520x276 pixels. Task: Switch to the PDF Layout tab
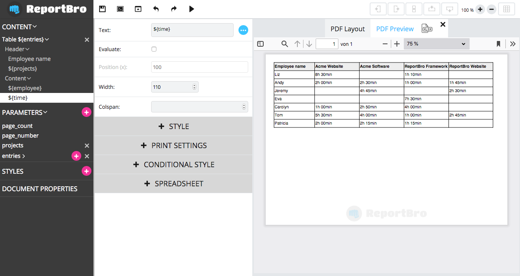pyautogui.click(x=348, y=29)
